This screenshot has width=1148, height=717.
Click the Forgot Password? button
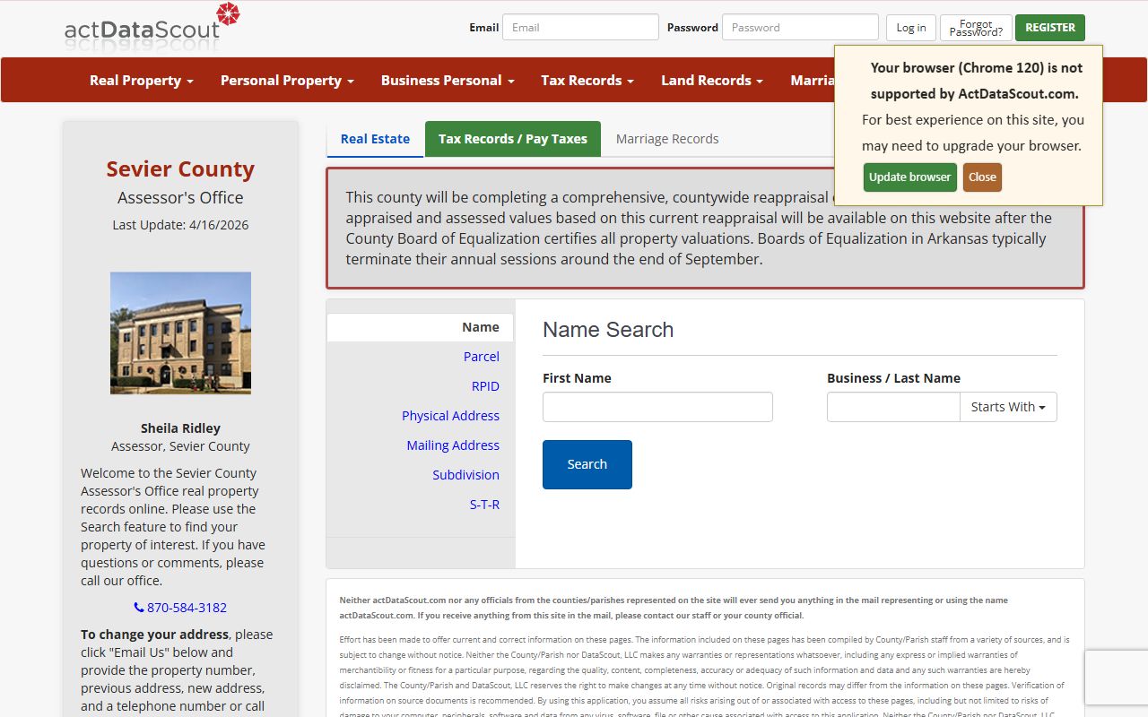click(x=976, y=28)
